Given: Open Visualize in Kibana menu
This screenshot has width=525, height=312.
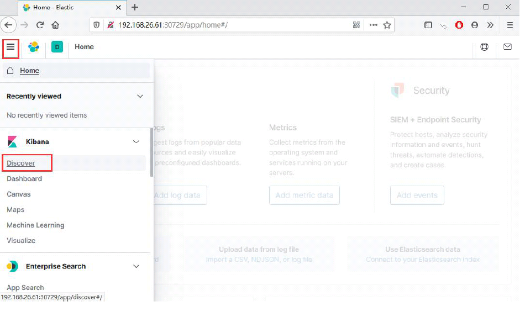Looking at the screenshot, I should [21, 240].
